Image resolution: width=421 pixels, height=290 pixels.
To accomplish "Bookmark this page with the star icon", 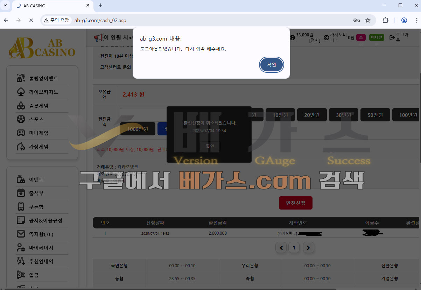I will pos(368,20).
